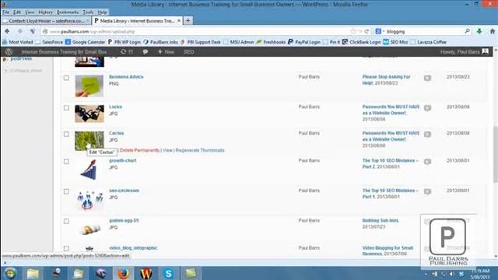Image resolution: width=498 pixels, height=280 pixels.
Task: Click the Cactus image thumbnail
Action: [x=89, y=141]
